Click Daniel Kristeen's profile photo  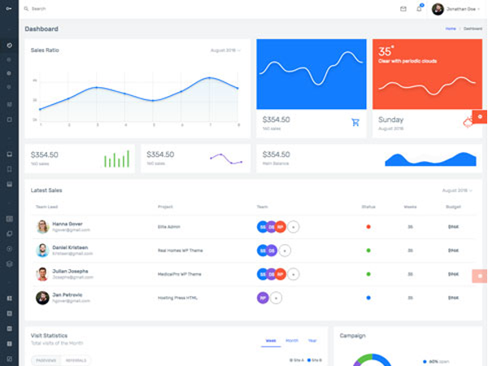click(x=42, y=251)
